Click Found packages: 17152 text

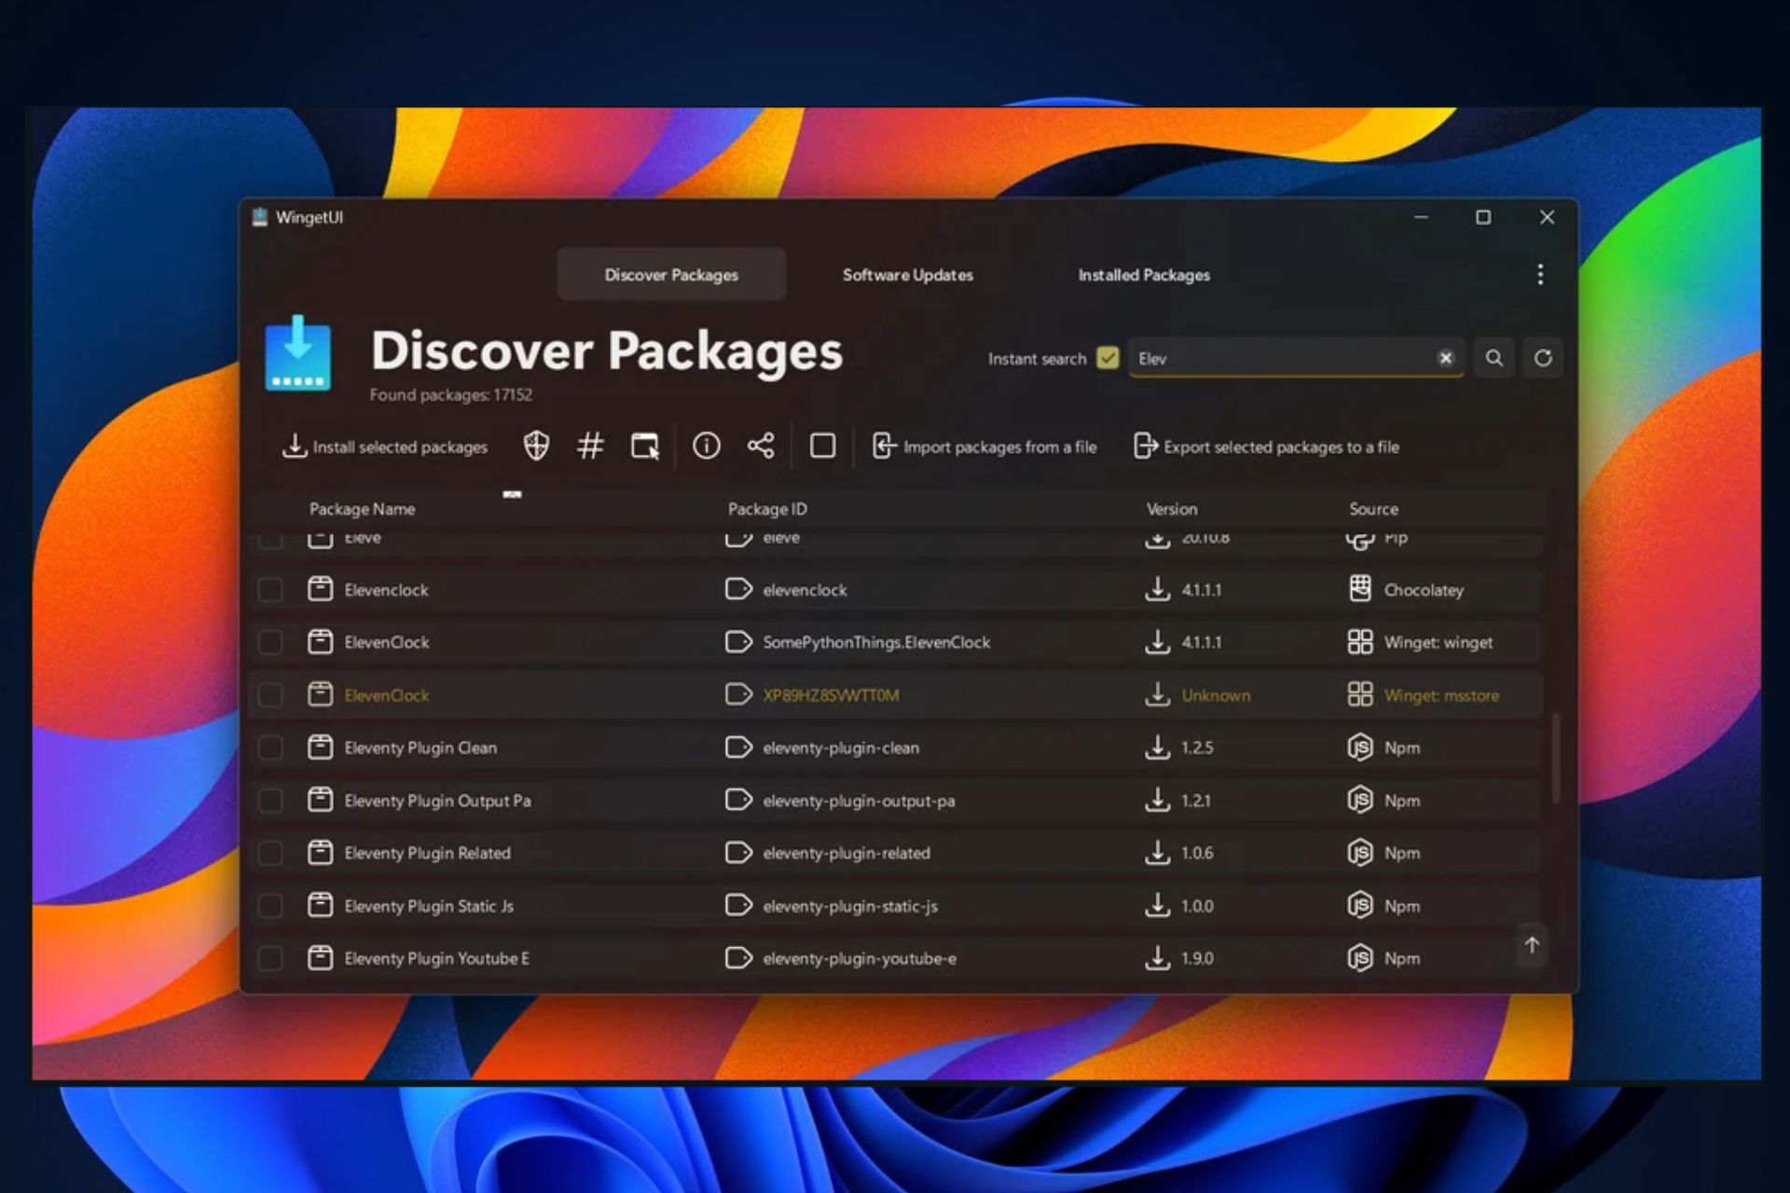[x=450, y=395]
